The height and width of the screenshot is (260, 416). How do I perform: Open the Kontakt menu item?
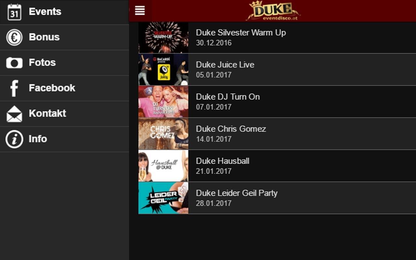pos(64,113)
